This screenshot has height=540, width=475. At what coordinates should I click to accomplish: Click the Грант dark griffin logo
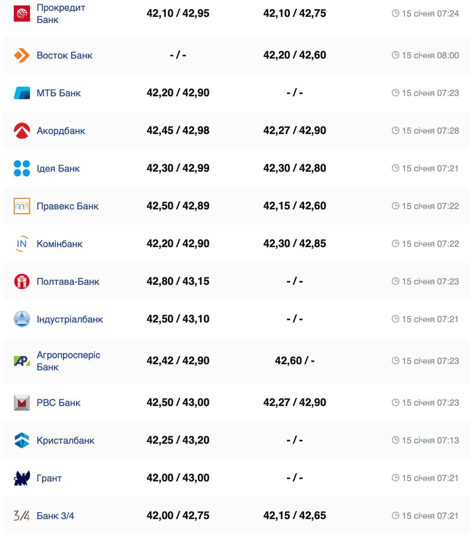click(22, 478)
